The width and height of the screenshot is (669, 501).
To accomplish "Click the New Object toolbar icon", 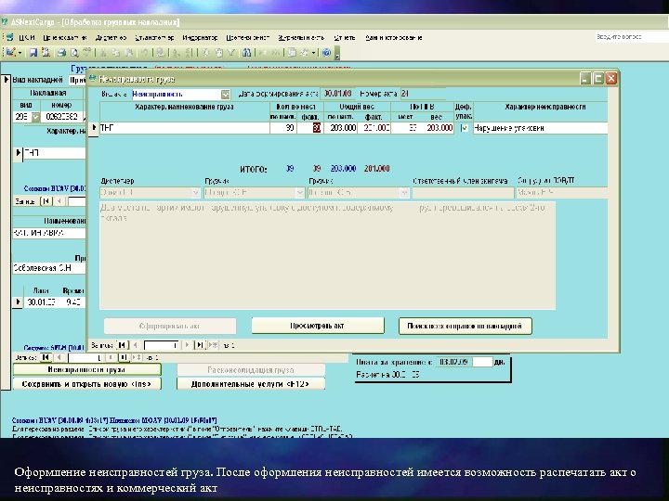I will 305,52.
